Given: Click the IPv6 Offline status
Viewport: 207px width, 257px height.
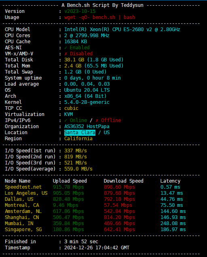Looking at the screenshot, I should [108, 120].
